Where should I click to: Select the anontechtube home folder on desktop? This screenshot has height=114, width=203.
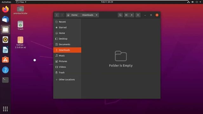[20, 10]
